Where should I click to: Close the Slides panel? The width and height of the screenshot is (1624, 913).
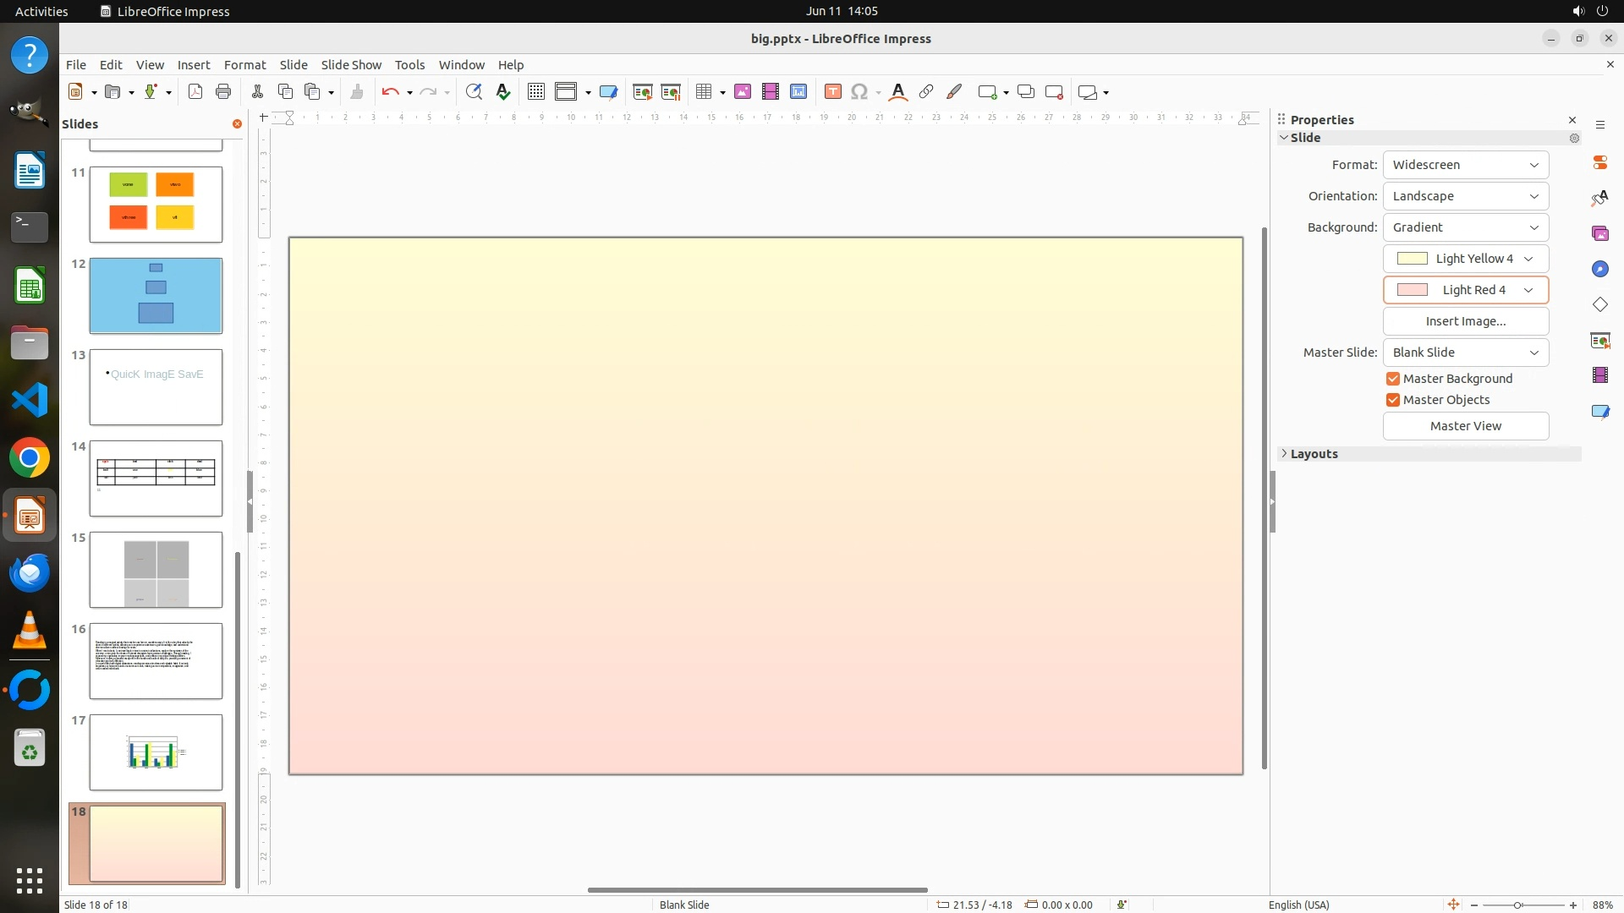(237, 124)
